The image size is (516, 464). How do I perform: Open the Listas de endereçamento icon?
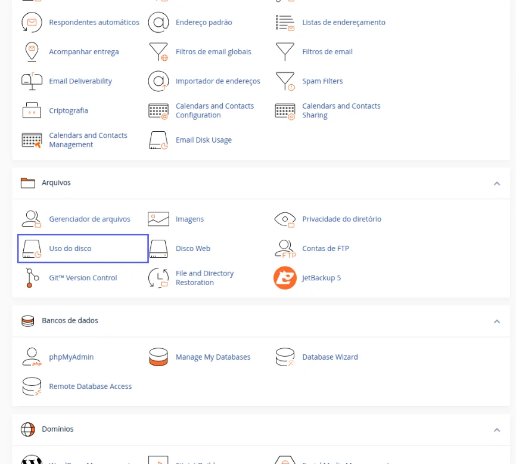[x=285, y=23]
